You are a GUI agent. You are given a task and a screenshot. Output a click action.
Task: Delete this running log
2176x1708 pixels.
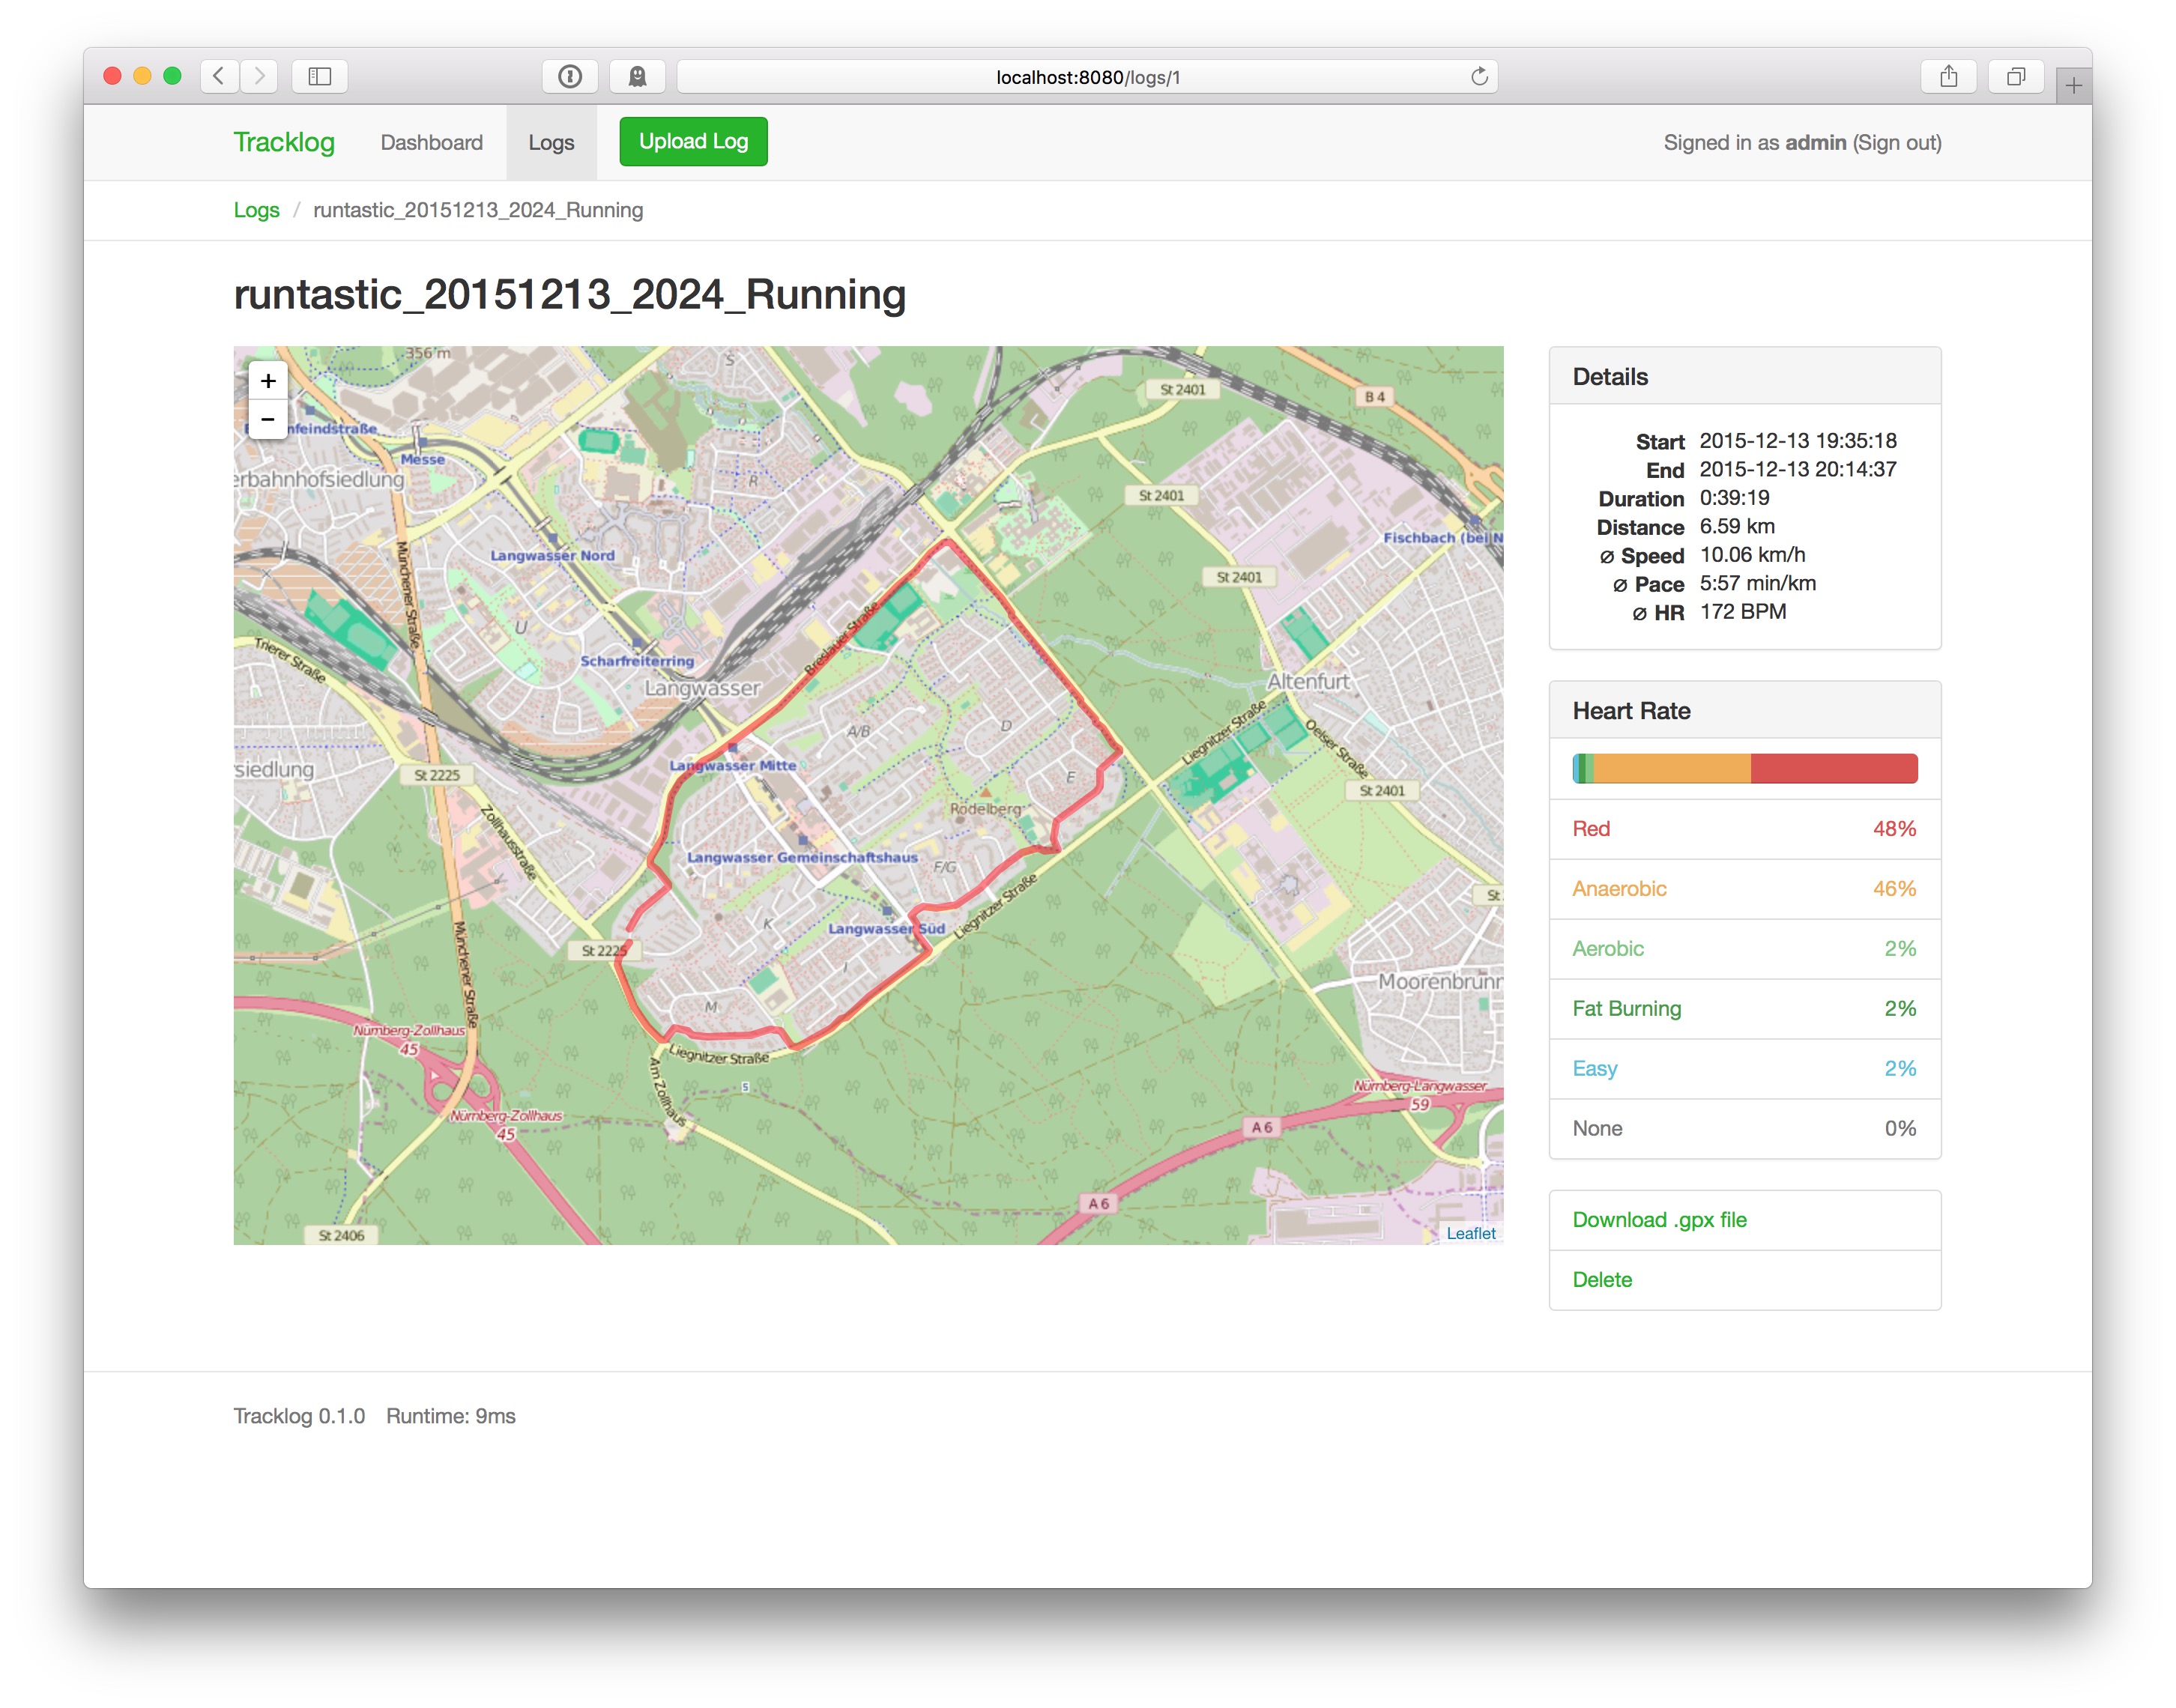click(x=1602, y=1280)
